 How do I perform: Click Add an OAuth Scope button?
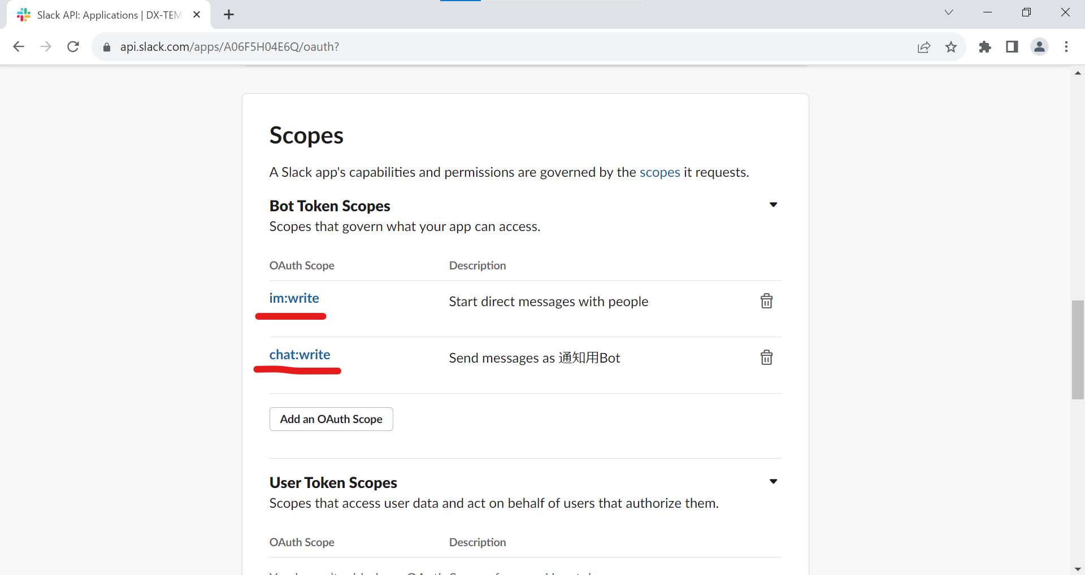point(331,419)
